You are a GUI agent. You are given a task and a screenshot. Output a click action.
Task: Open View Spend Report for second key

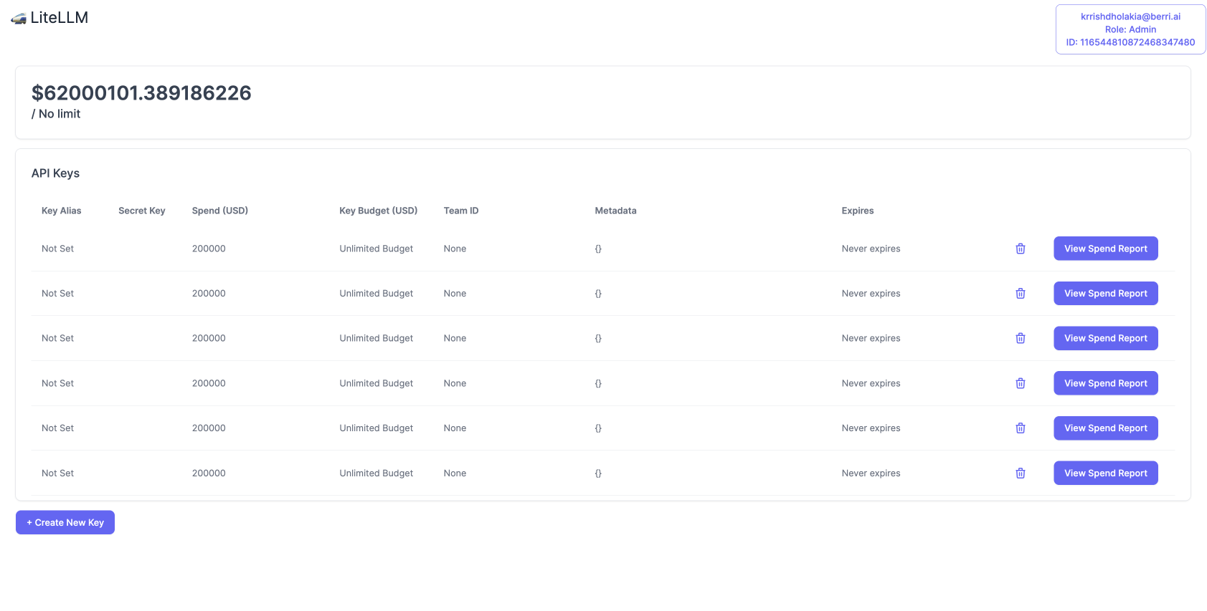[1105, 294]
